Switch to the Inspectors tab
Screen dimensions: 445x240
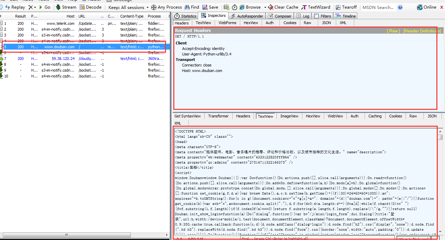[213, 16]
